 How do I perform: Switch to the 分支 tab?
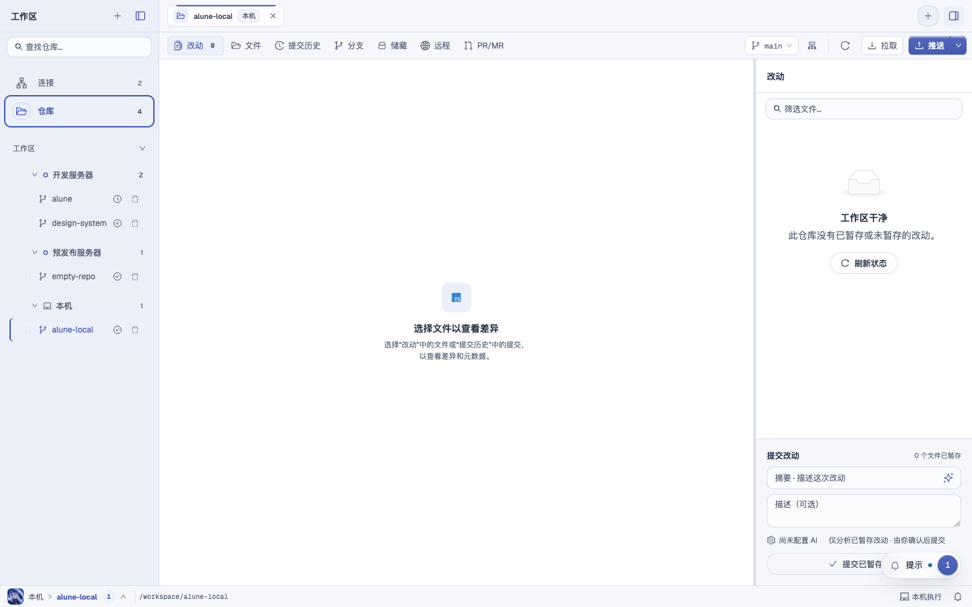(x=349, y=46)
